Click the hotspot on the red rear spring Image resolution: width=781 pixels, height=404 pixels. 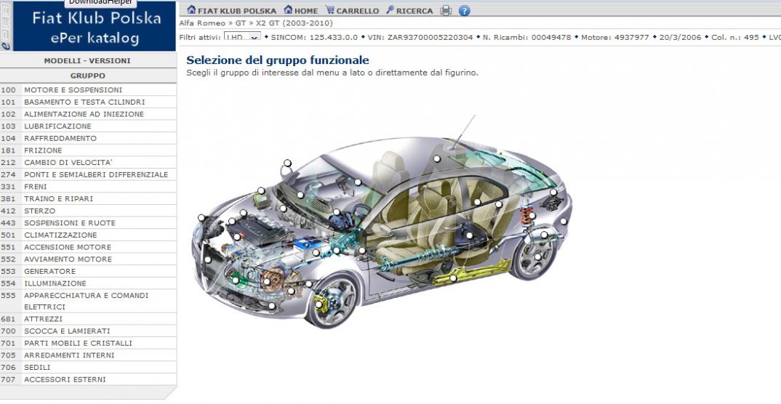coord(532,216)
